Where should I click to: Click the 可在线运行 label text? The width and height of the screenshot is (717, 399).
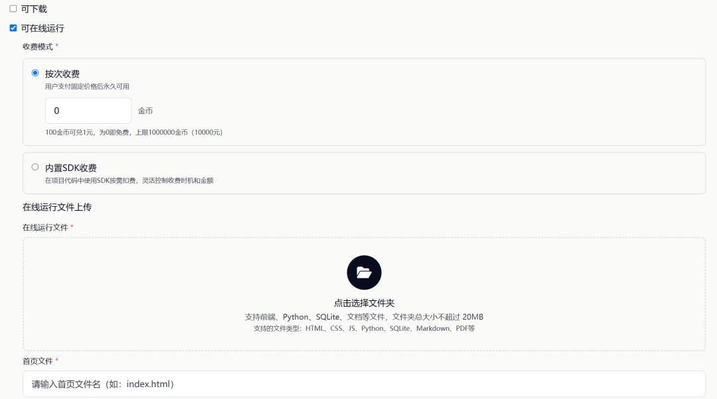tap(42, 28)
